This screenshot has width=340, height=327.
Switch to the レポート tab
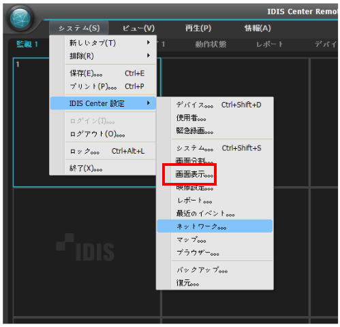(x=270, y=44)
